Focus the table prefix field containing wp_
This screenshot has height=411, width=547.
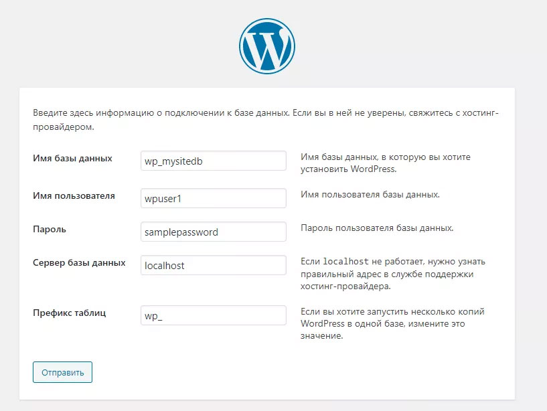click(x=213, y=316)
